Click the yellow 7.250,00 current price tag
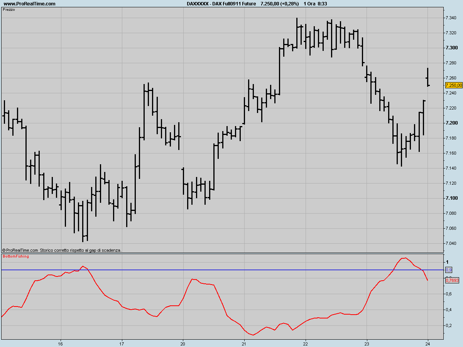The width and height of the screenshot is (463, 347). coord(454,85)
